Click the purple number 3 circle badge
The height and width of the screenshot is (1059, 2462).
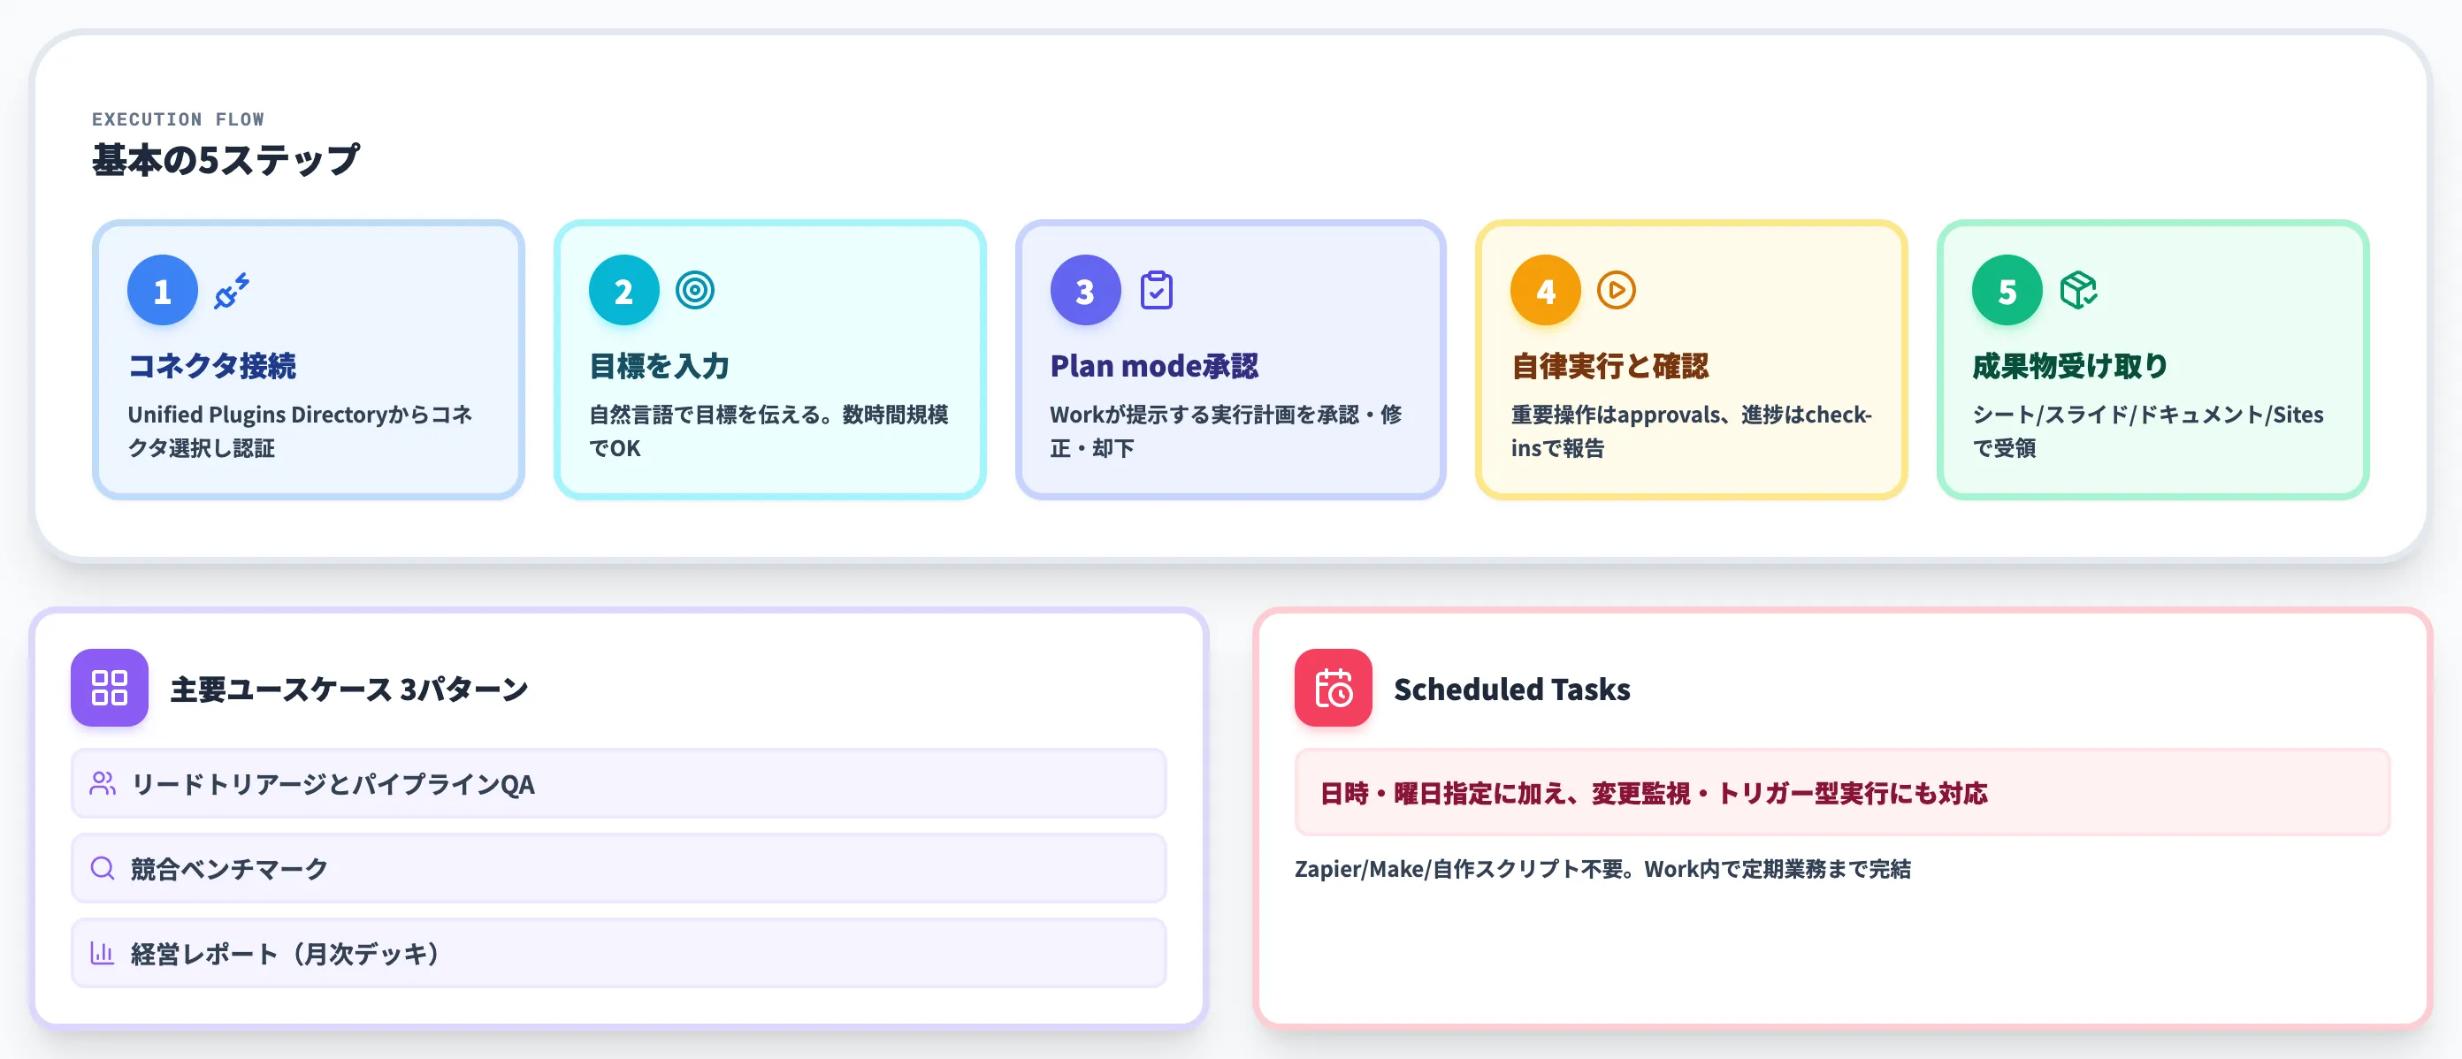1085,291
